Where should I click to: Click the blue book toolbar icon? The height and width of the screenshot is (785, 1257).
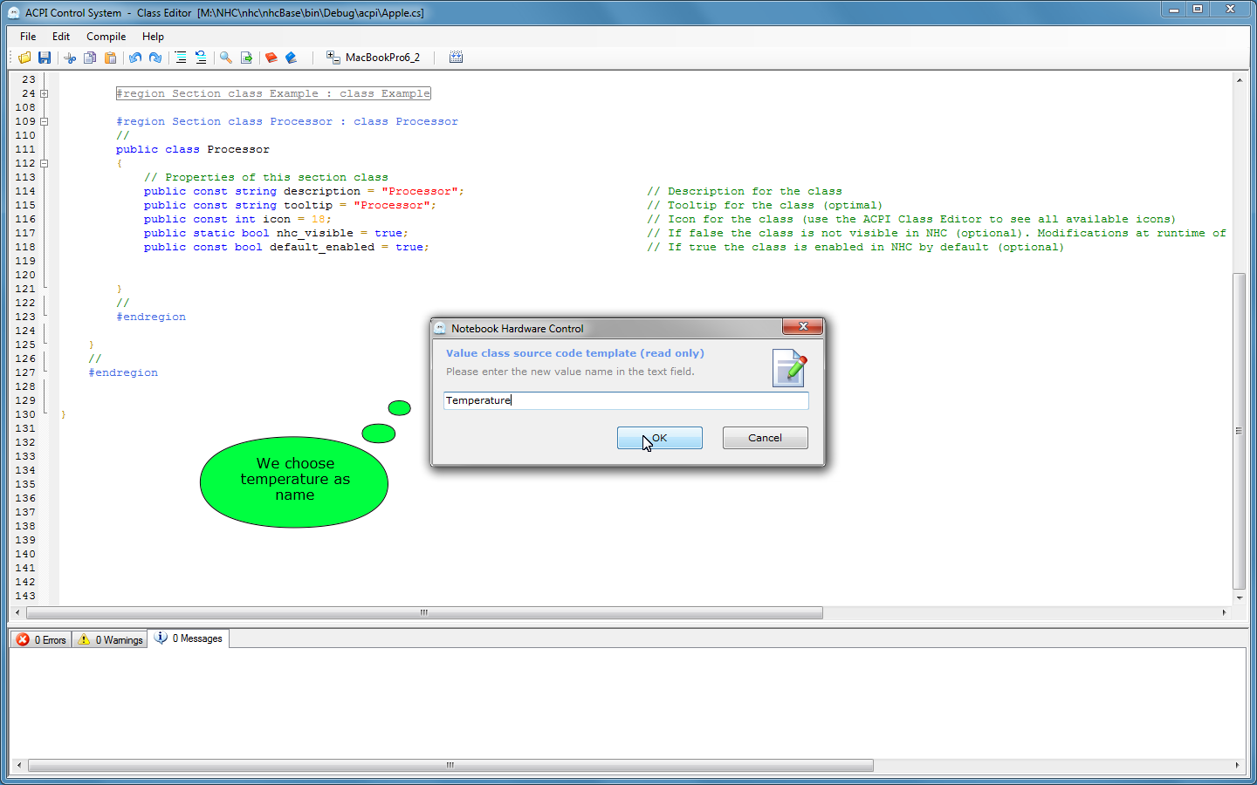292,58
